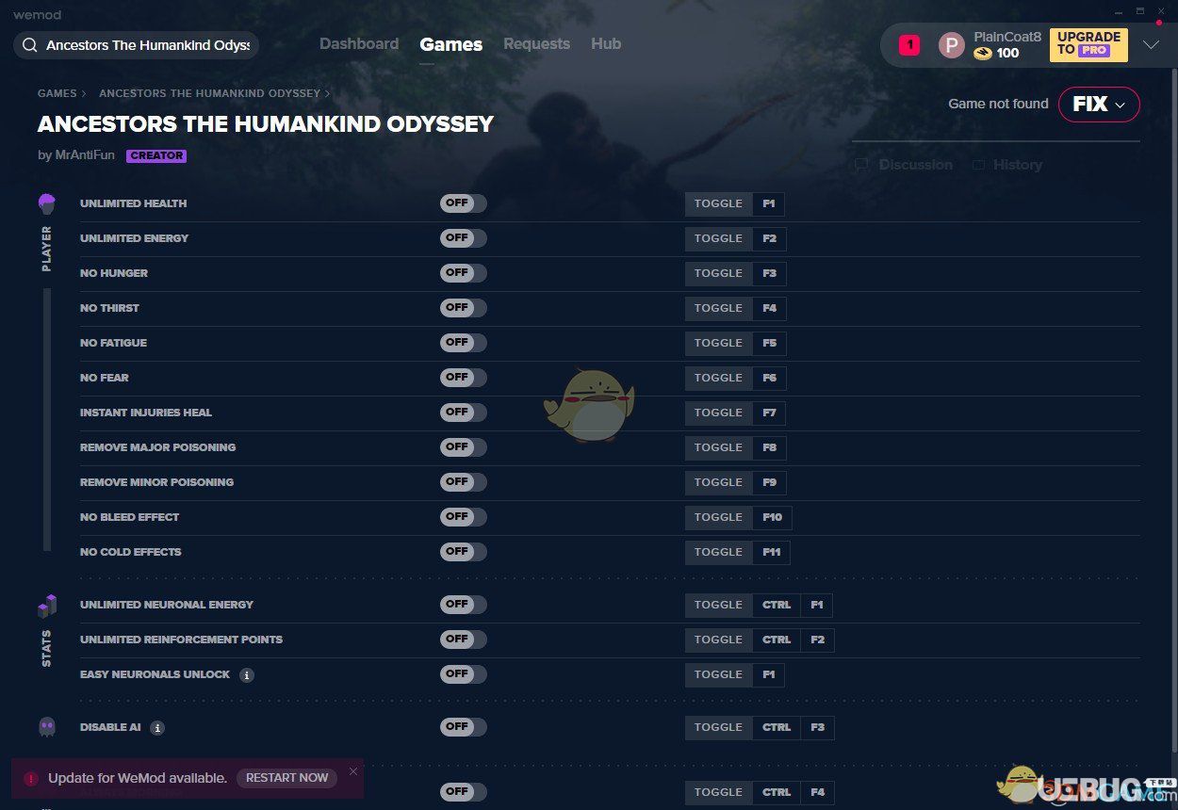
Task: Click the search magnifier icon
Action: pos(30,45)
